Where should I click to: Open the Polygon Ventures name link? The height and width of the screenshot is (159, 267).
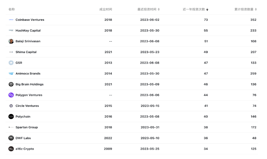[29, 95]
